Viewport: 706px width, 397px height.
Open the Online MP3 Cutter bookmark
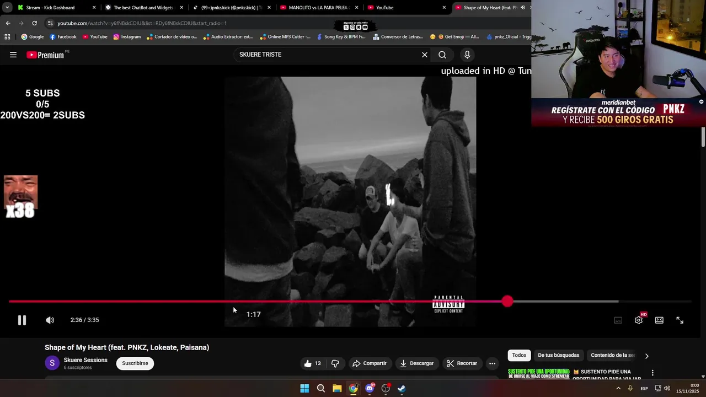pyautogui.click(x=285, y=37)
